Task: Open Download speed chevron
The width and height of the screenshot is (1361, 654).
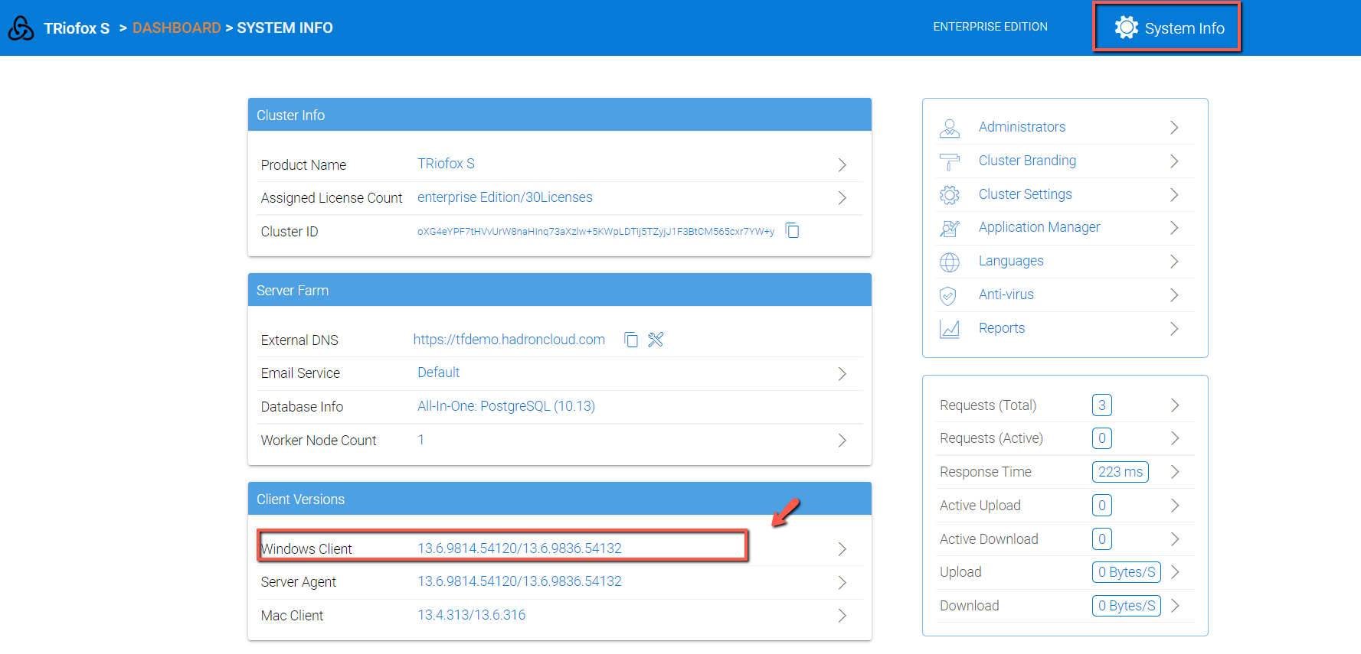Action: pyautogui.click(x=1175, y=606)
